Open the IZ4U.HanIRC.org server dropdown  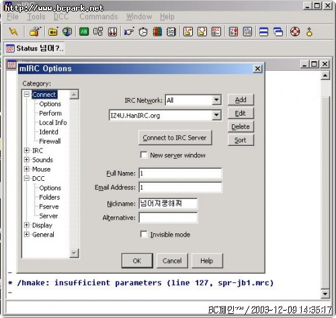pos(216,115)
